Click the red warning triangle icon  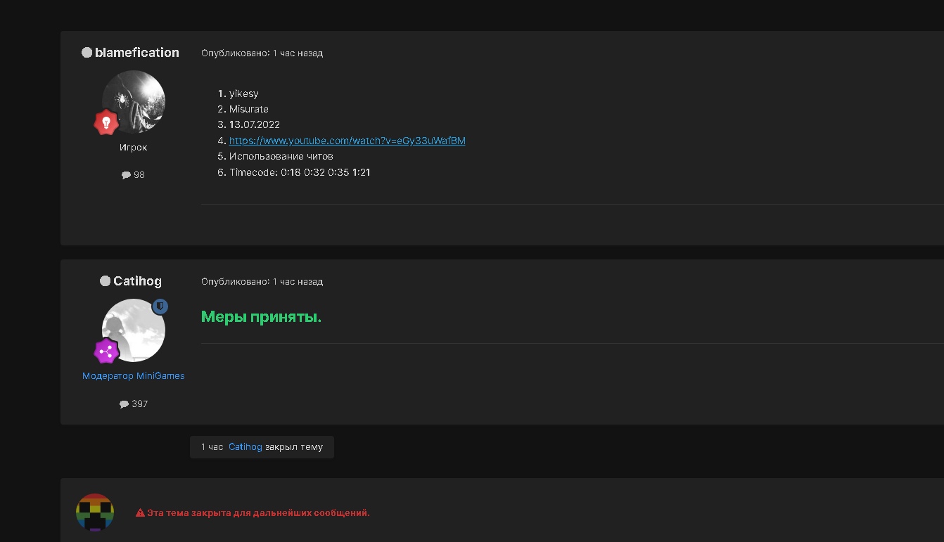[140, 513]
